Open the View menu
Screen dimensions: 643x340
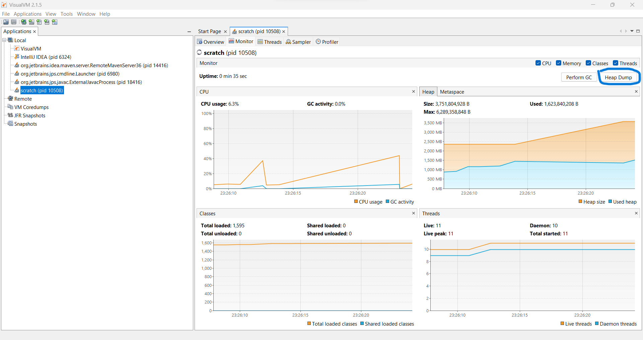tap(51, 14)
